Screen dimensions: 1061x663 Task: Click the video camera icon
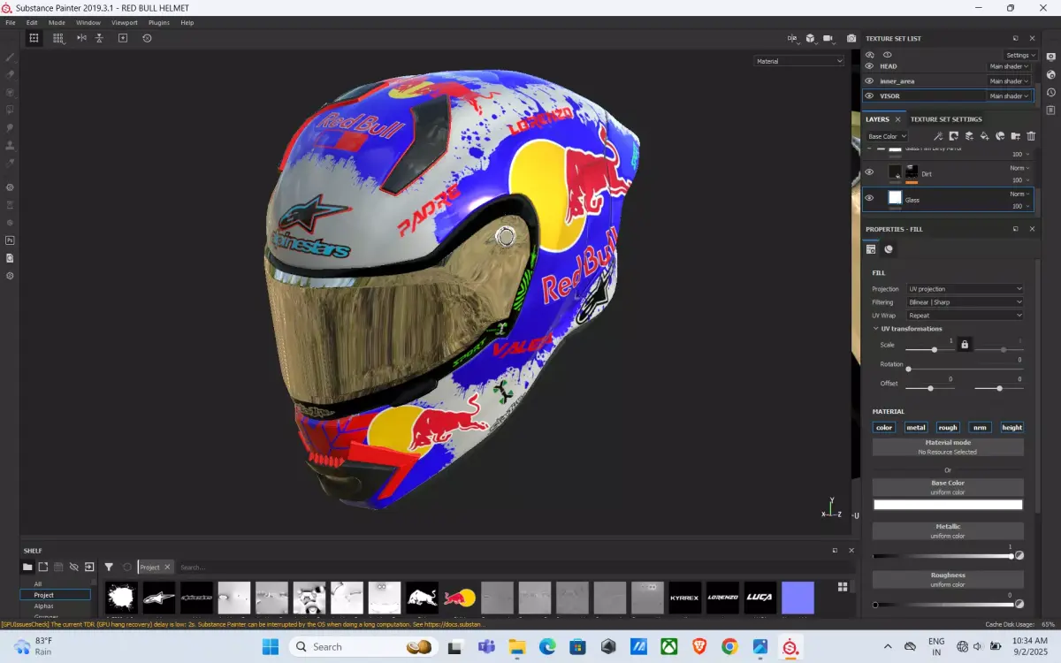click(828, 38)
